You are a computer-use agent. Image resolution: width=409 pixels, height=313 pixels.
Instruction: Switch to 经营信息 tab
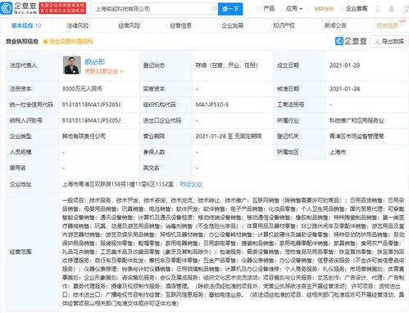(x=180, y=25)
